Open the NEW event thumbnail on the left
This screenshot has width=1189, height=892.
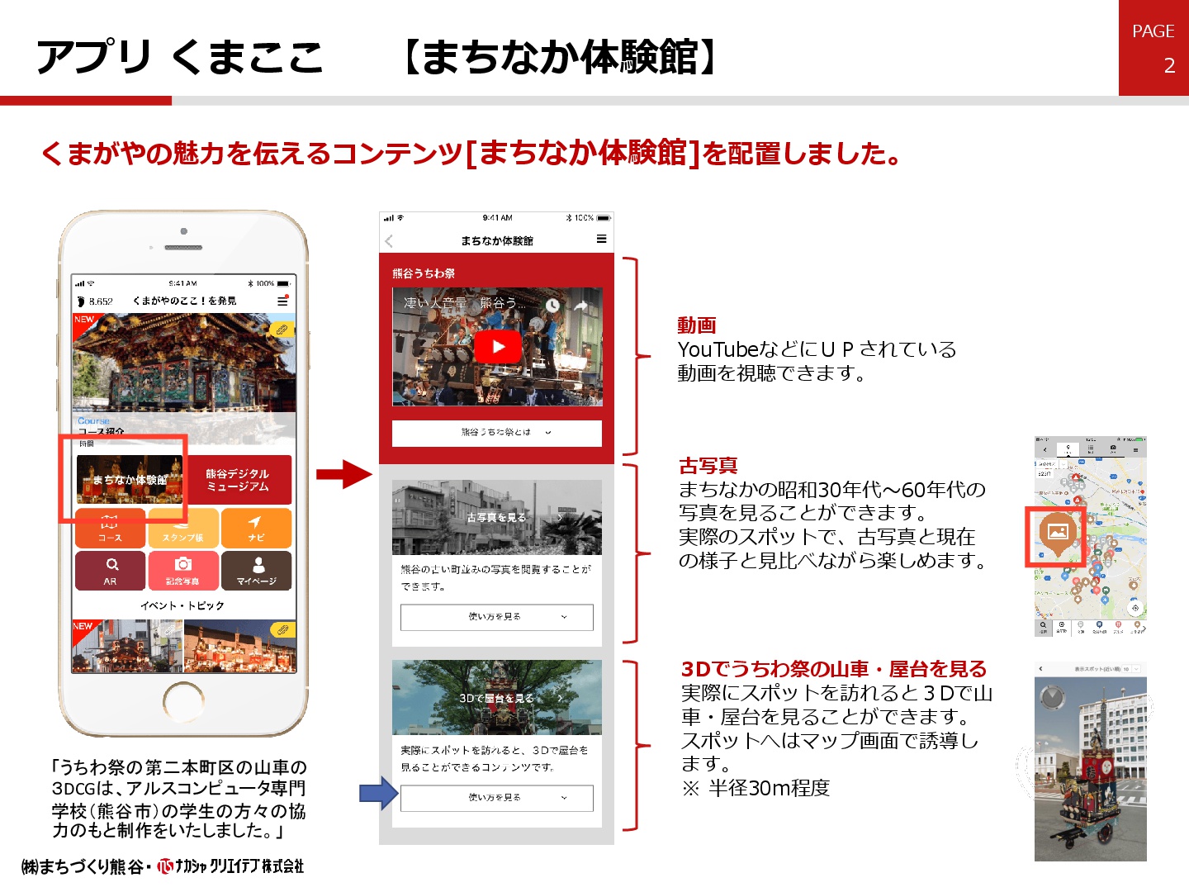click(x=127, y=646)
